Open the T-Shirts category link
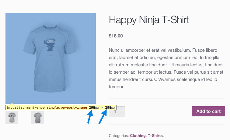The height and width of the screenshot is (140, 230). [x=155, y=136]
